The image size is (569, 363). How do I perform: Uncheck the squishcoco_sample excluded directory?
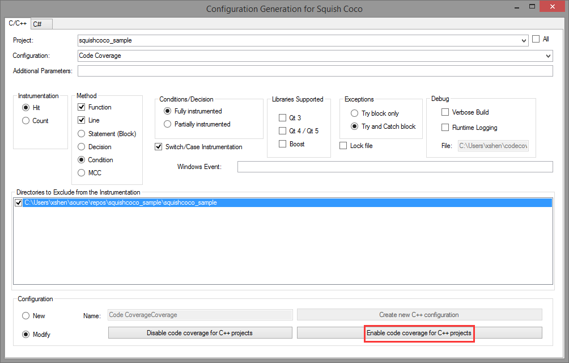[19, 202]
